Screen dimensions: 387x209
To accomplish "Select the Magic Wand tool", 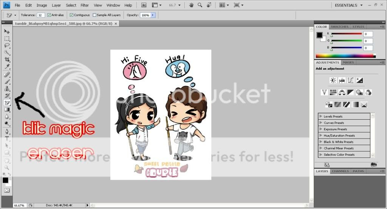I will tap(7, 52).
